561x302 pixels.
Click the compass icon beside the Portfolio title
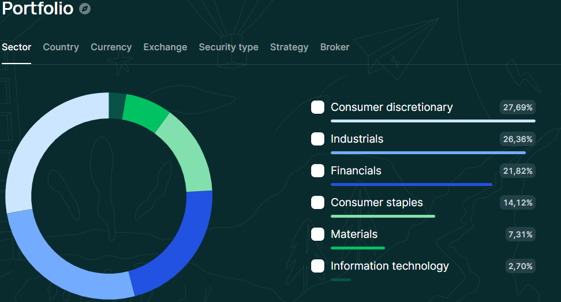tap(85, 9)
